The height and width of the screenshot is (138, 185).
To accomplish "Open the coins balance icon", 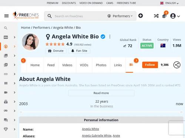I will point(165,15).
